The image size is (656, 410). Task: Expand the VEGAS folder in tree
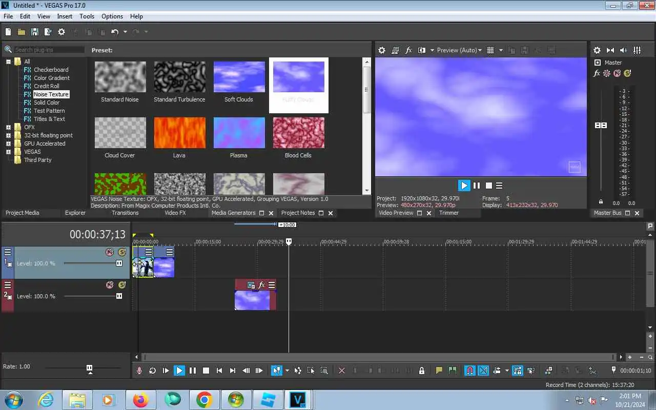pos(9,152)
